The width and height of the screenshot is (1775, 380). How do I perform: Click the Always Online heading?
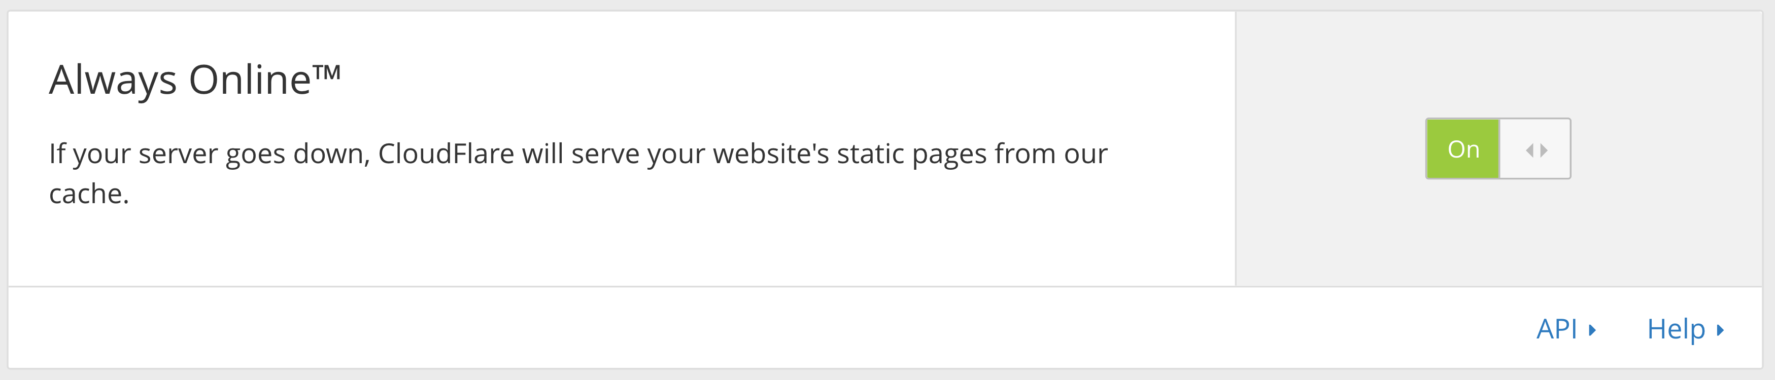(195, 80)
